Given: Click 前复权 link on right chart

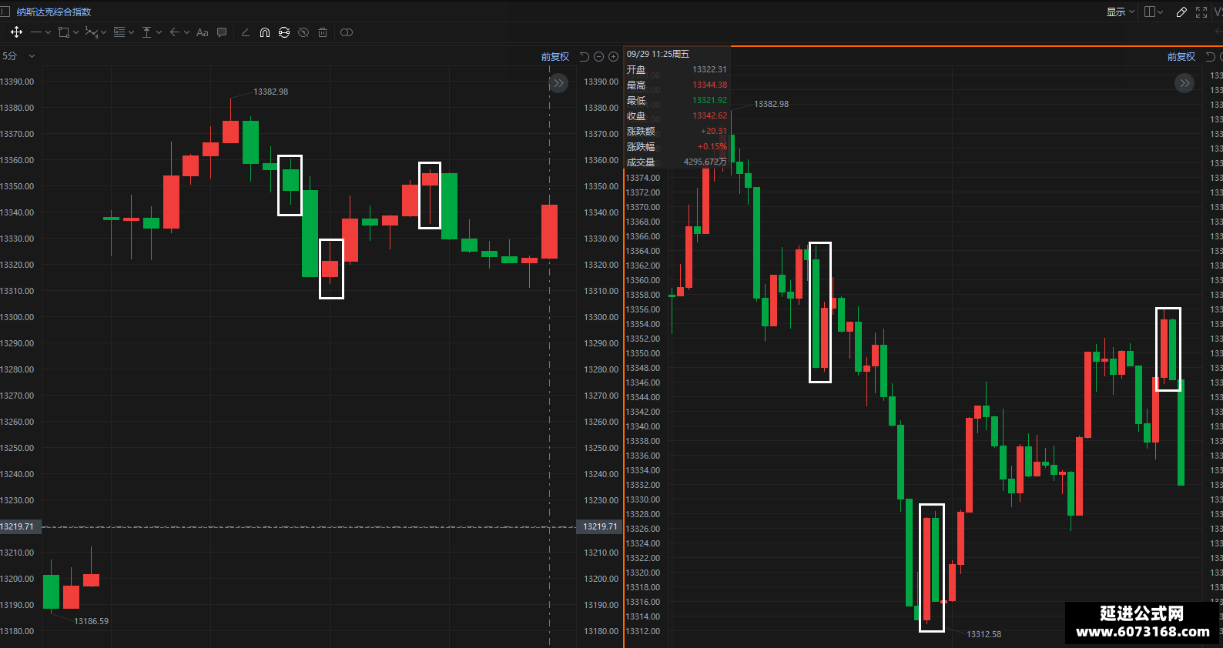Looking at the screenshot, I should click(1181, 56).
